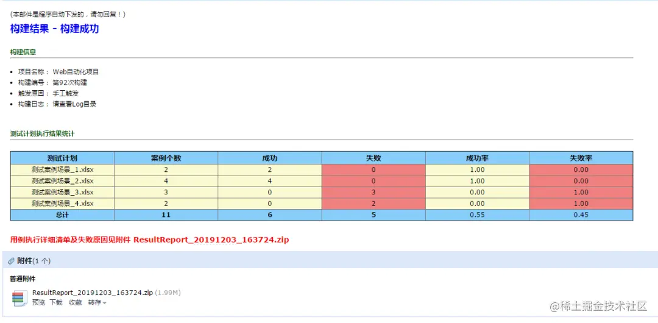The width and height of the screenshot is (658, 323).
Task: Click the 案例个数 column header
Action: coord(166,158)
